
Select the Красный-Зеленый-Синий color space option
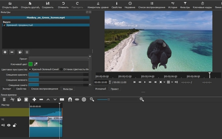[x=30, y=69]
